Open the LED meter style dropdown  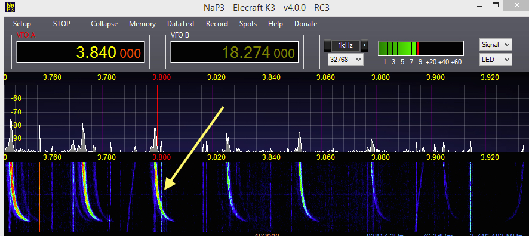click(496, 59)
